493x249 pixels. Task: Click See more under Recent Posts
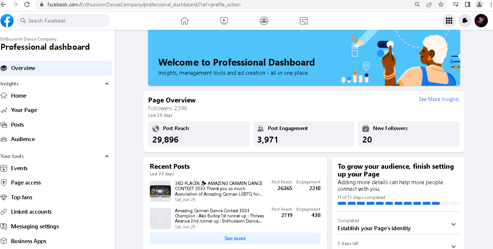click(x=235, y=238)
